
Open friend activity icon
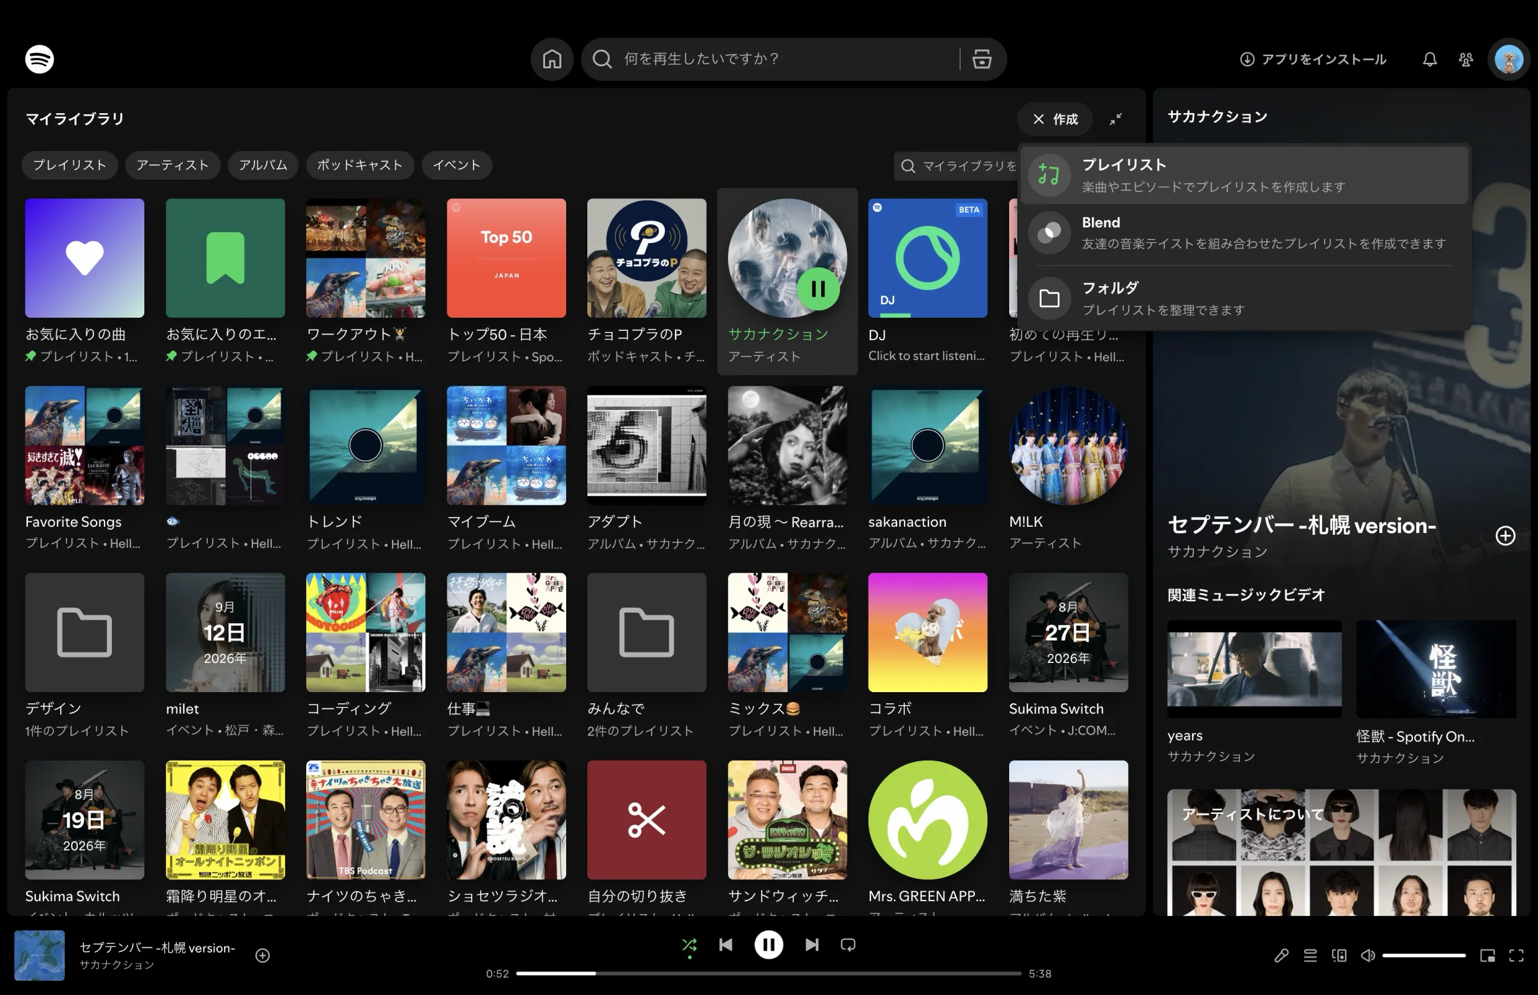tap(1466, 59)
